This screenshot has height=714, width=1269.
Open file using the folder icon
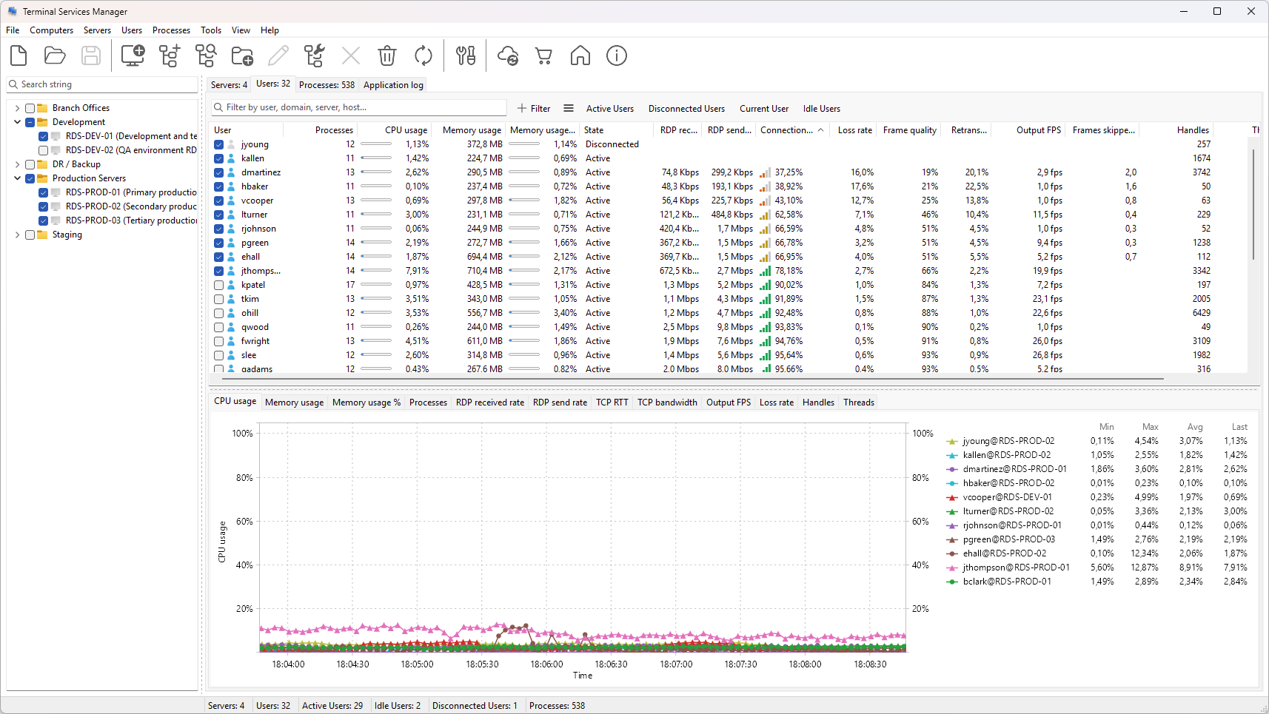pyautogui.click(x=55, y=55)
